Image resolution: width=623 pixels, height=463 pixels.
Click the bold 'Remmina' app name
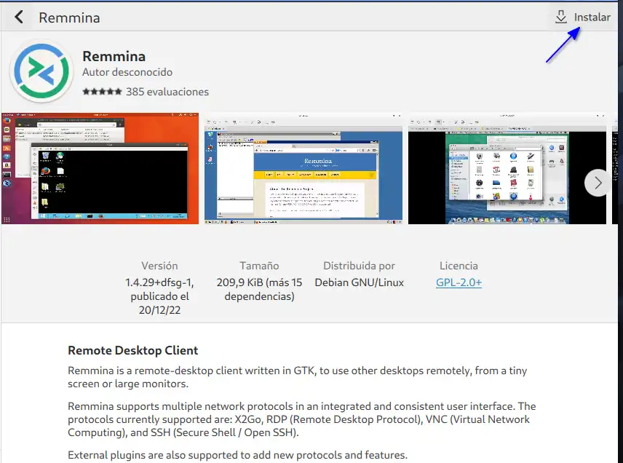[x=114, y=56]
